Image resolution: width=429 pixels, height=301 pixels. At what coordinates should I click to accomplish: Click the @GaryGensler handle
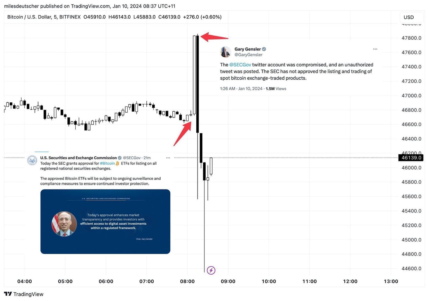click(248, 55)
